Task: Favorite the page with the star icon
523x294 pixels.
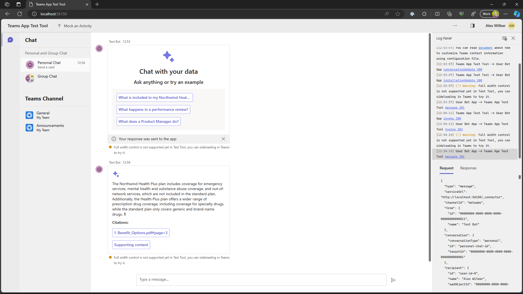Action: 398,14
